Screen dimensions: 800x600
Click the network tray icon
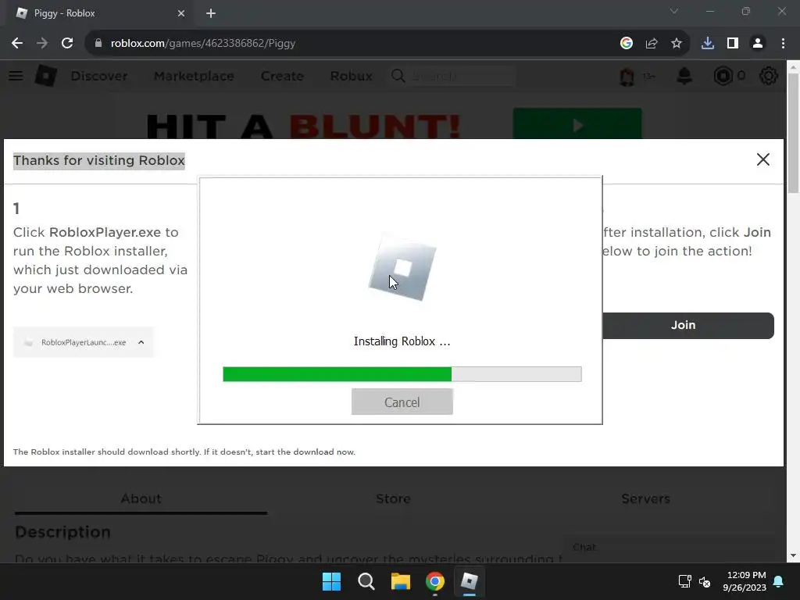point(684,581)
